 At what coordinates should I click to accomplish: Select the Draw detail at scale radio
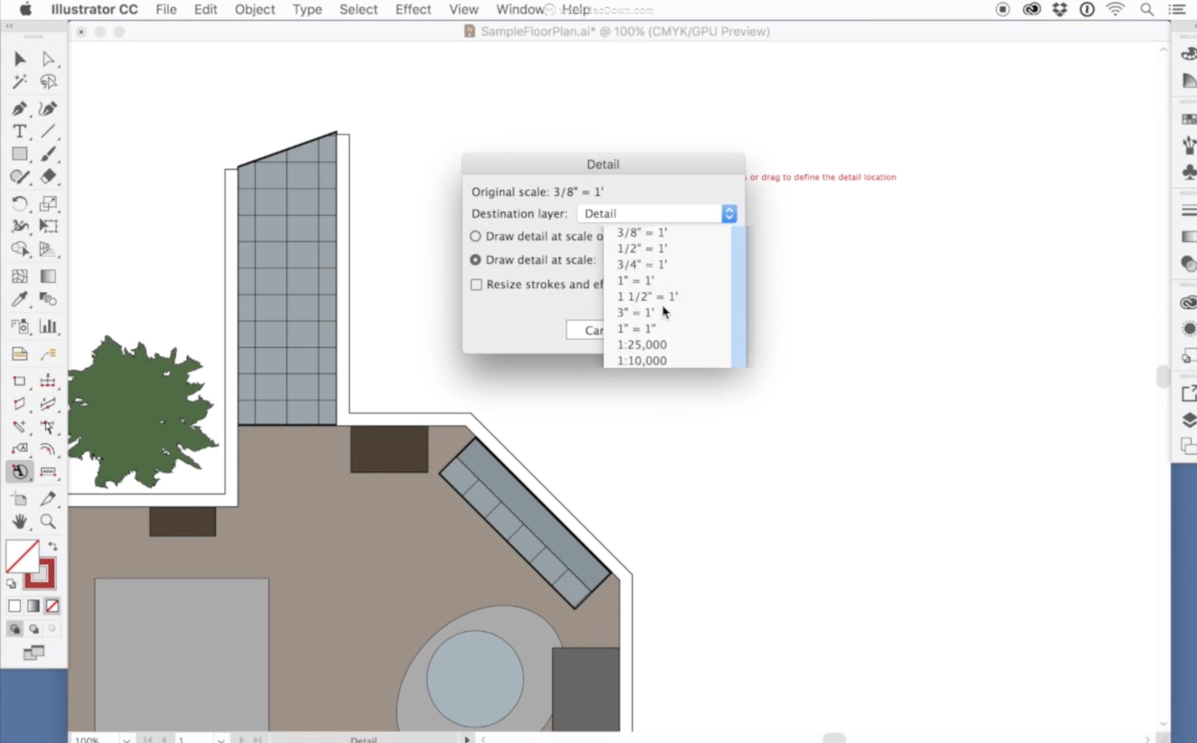coord(475,260)
